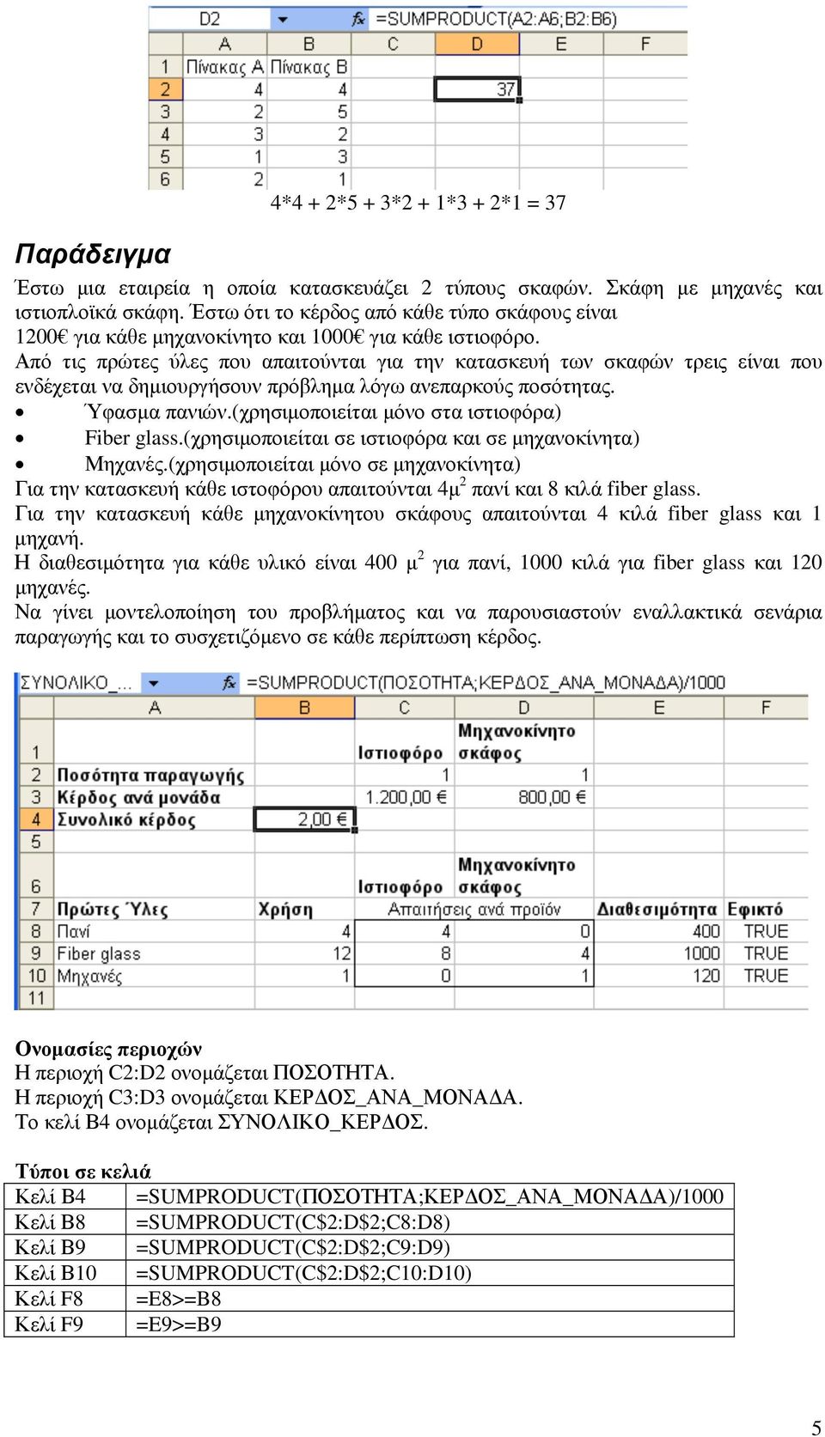Select column E header in the Συνολικό κέρδος spreadsheet
This screenshot has height=1437, width=825.
659,708
